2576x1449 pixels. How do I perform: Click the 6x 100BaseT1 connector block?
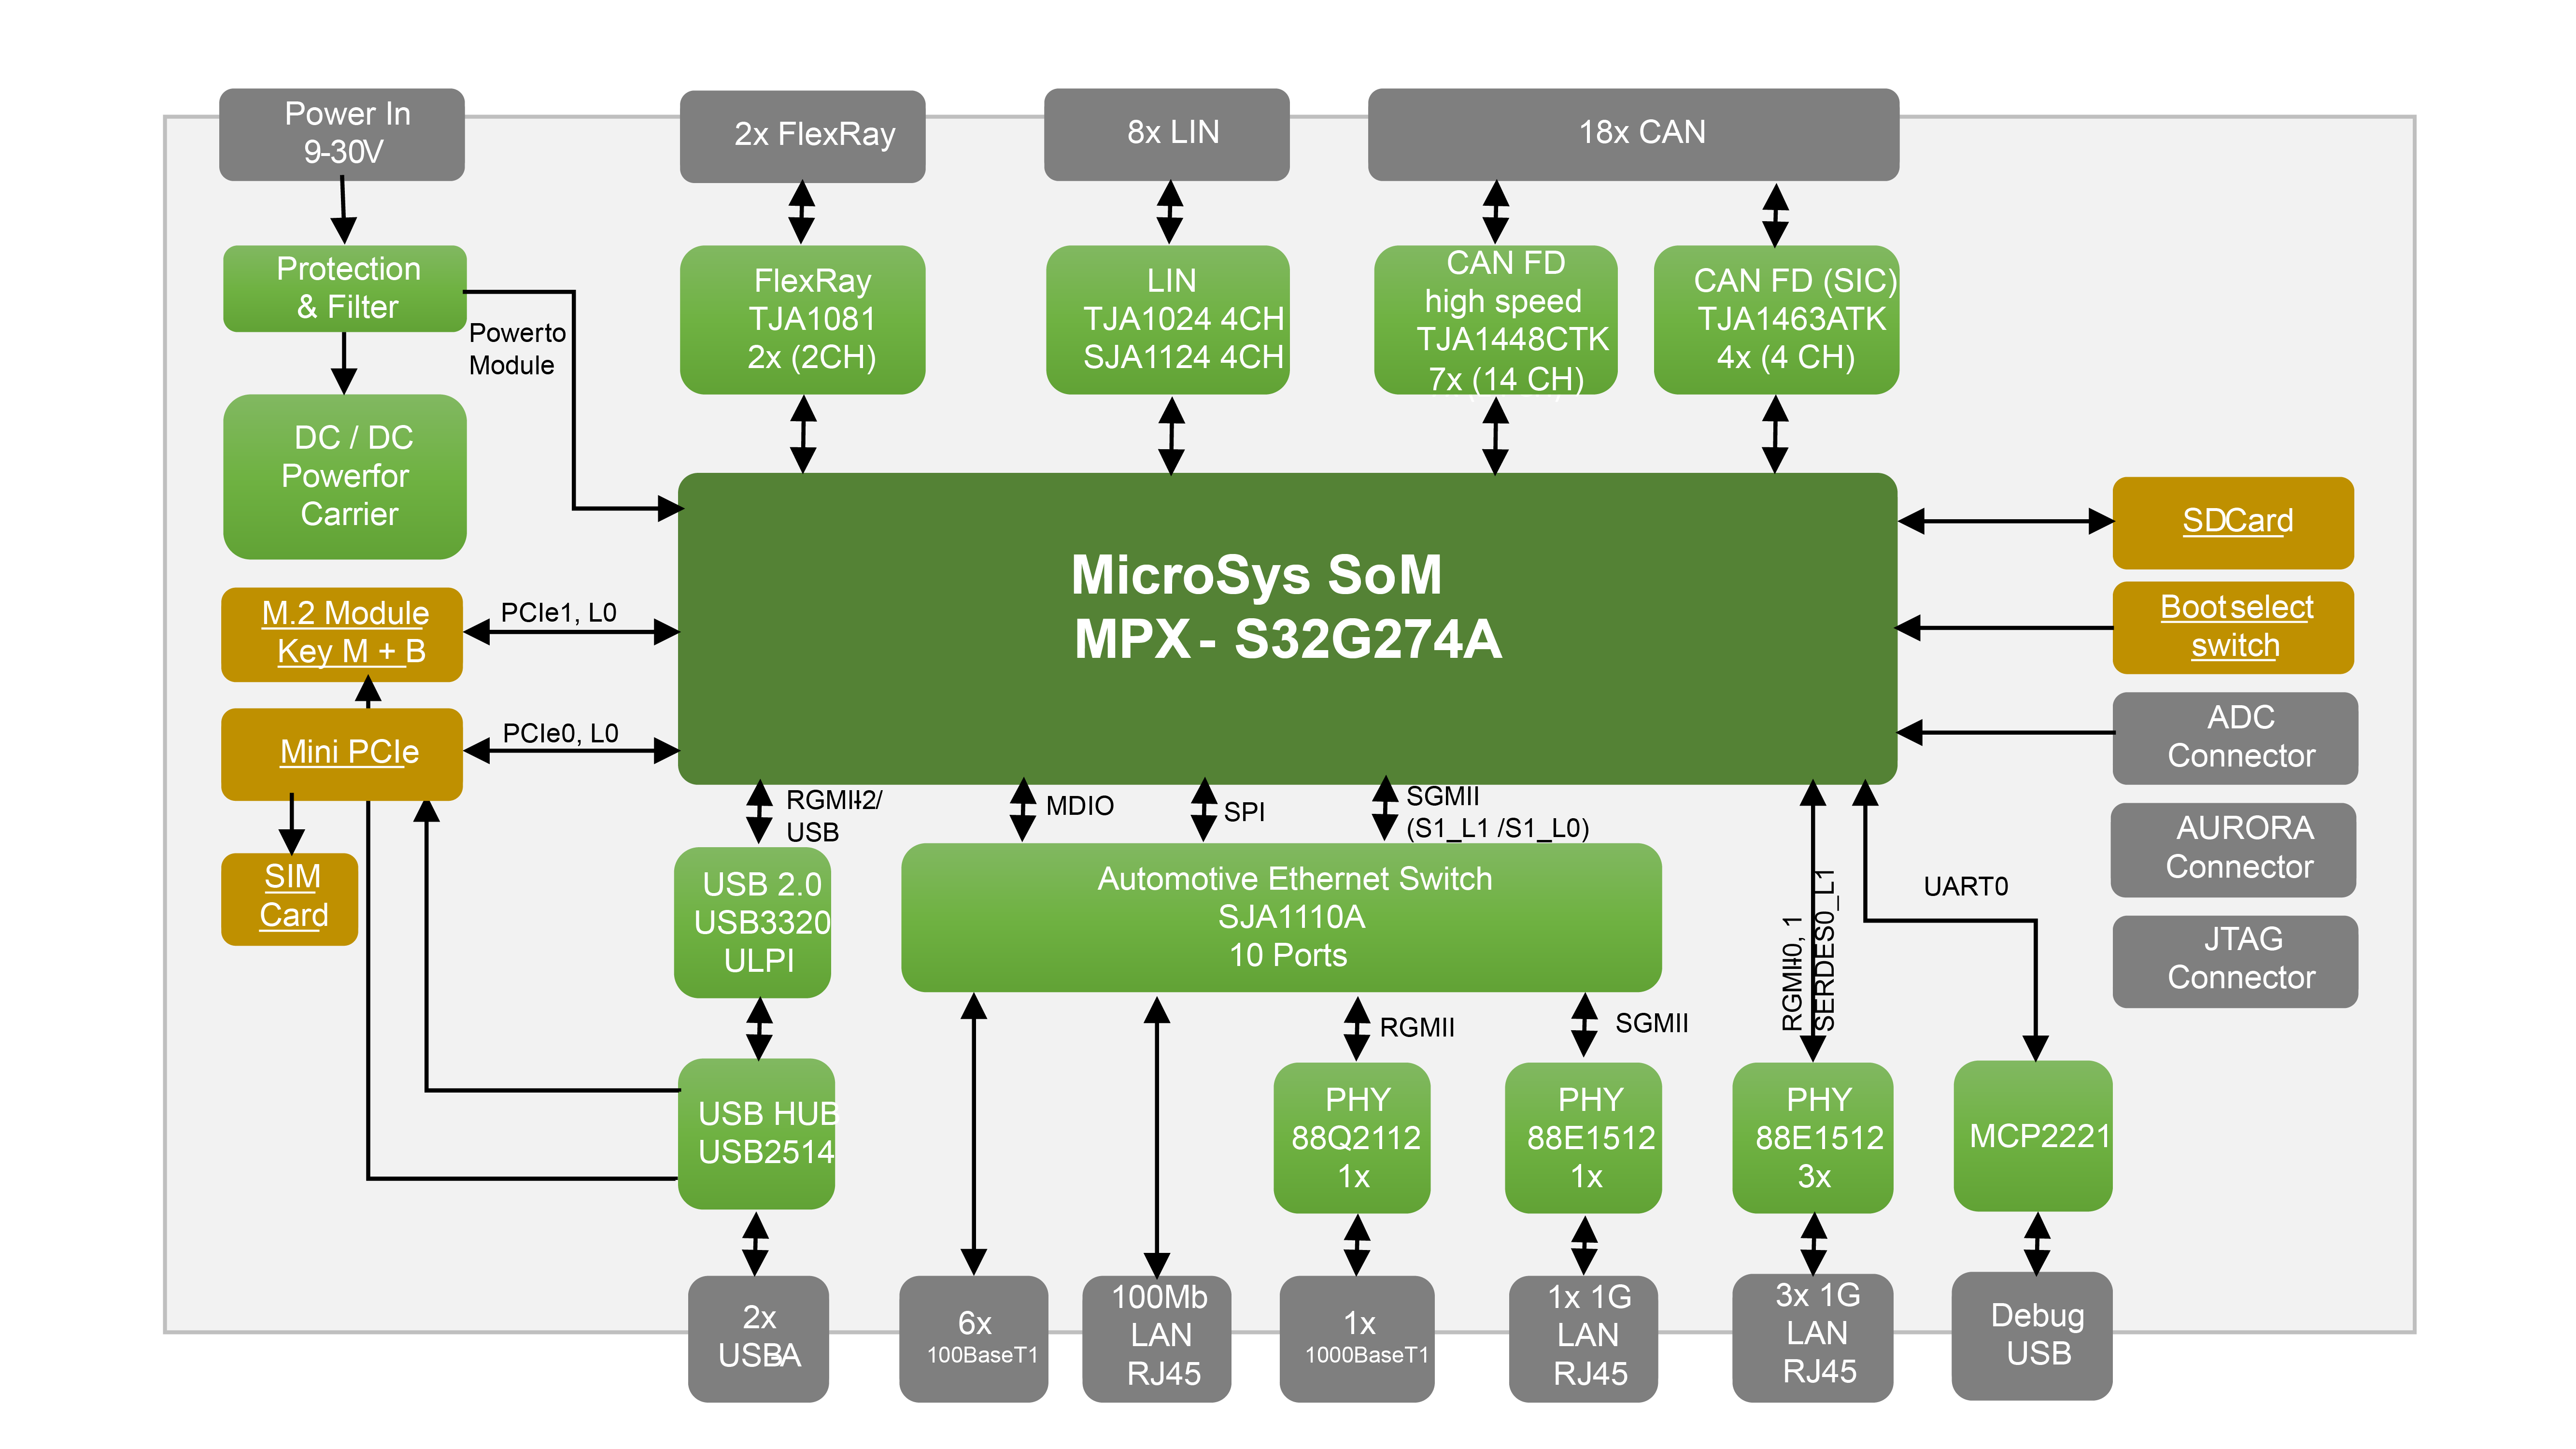pos(974,1338)
